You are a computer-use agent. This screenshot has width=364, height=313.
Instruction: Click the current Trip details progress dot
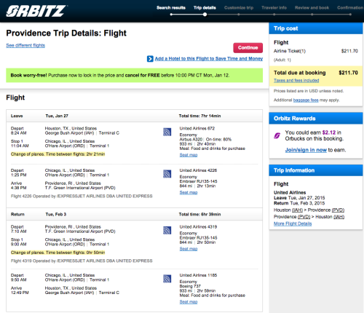(205, 15)
